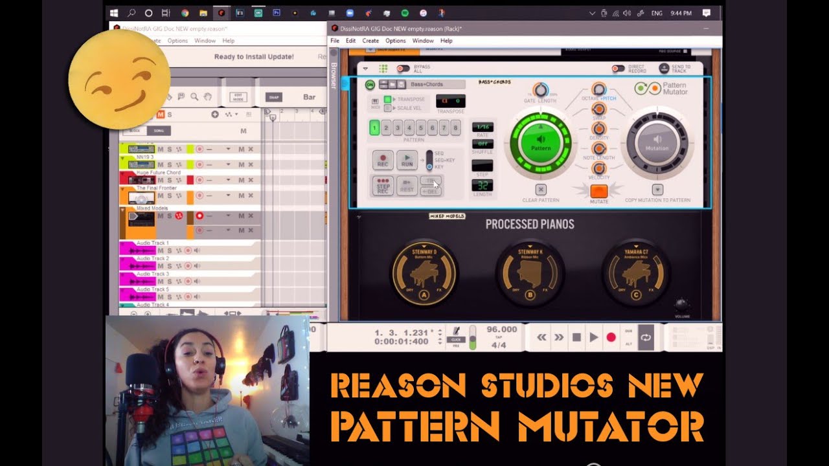Open the Rate 1/16 display
The image size is (829, 466).
coord(482,128)
